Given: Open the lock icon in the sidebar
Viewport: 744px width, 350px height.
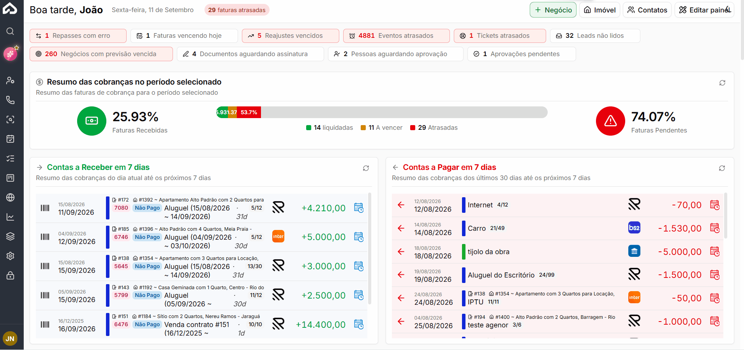Looking at the screenshot, I should pyautogui.click(x=11, y=275).
